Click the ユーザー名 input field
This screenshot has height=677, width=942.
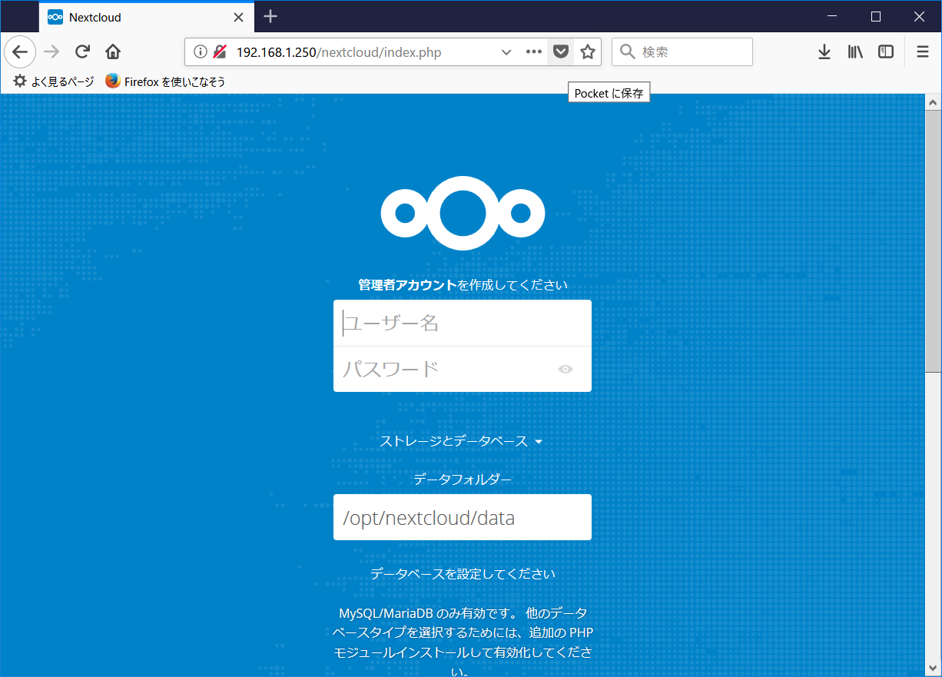(462, 323)
